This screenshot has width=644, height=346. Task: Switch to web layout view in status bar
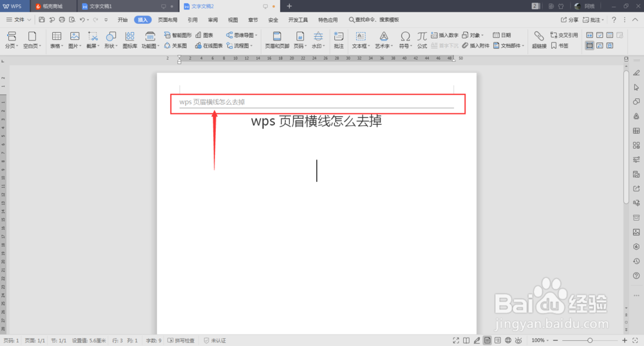point(508,340)
